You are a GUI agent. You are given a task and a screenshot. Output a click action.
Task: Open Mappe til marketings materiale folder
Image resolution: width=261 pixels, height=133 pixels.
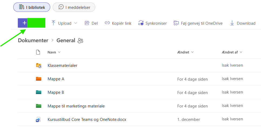pos(76,106)
